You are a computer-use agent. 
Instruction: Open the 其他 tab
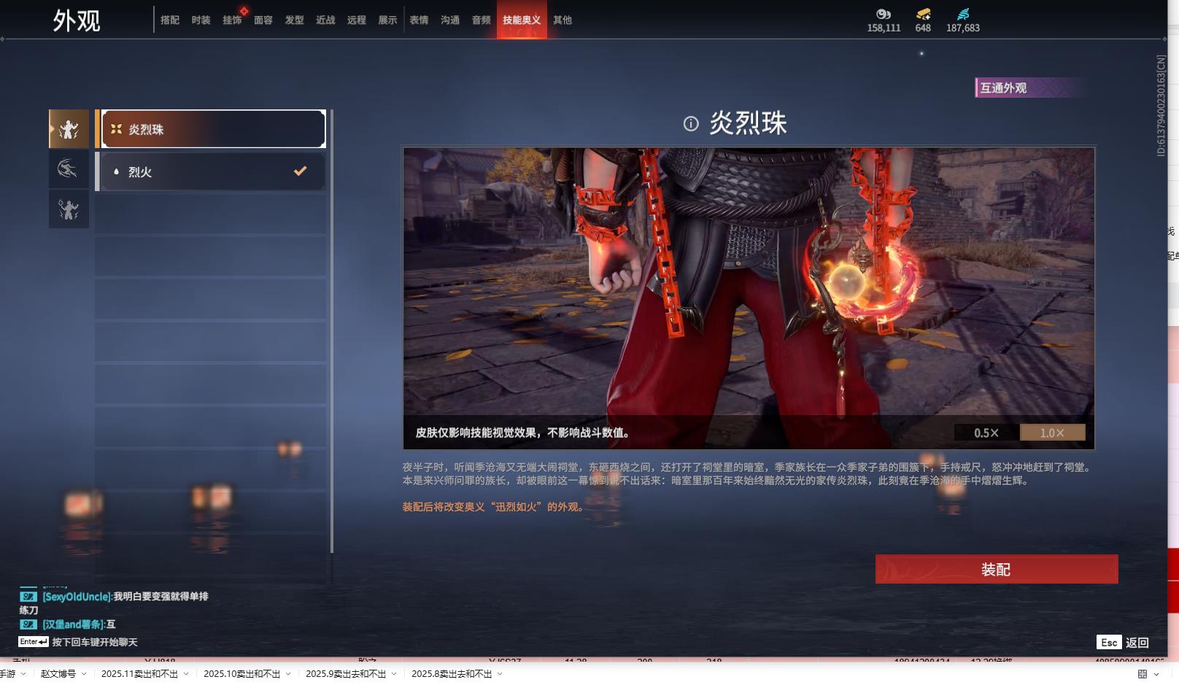pyautogui.click(x=563, y=20)
